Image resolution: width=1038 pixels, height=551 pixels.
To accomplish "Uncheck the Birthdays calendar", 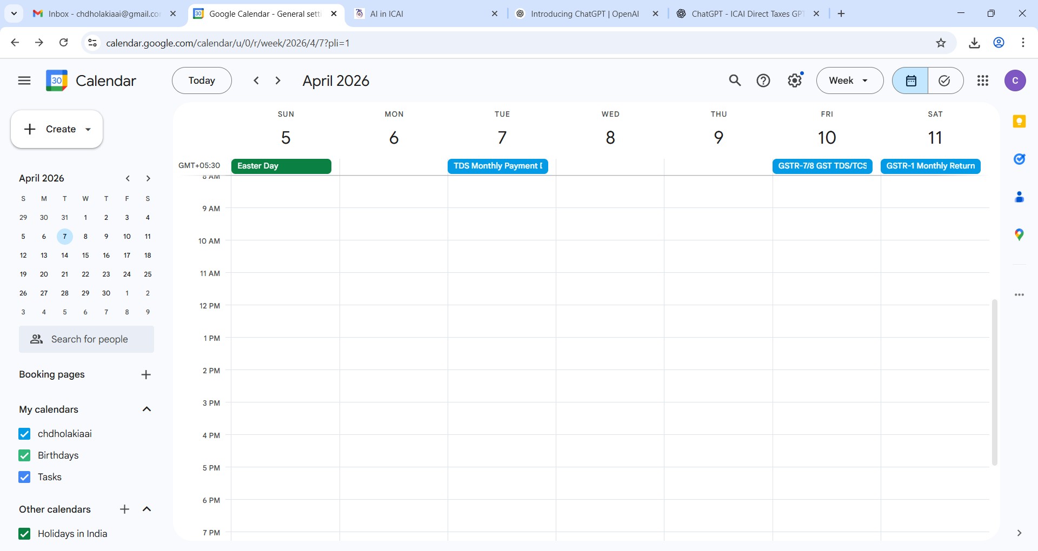I will [x=24, y=455].
